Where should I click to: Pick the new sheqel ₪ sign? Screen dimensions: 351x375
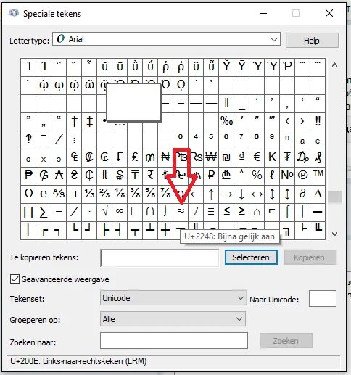tap(226, 157)
